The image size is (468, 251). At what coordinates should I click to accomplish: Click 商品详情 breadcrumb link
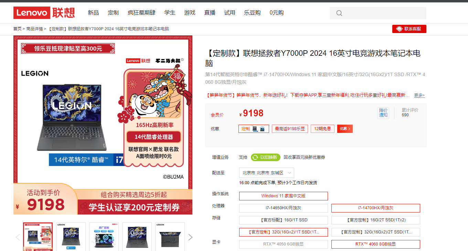coord(34,29)
